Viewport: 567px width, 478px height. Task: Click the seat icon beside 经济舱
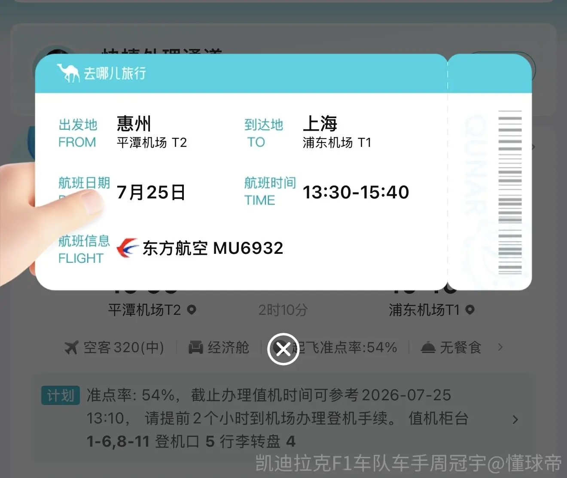195,347
